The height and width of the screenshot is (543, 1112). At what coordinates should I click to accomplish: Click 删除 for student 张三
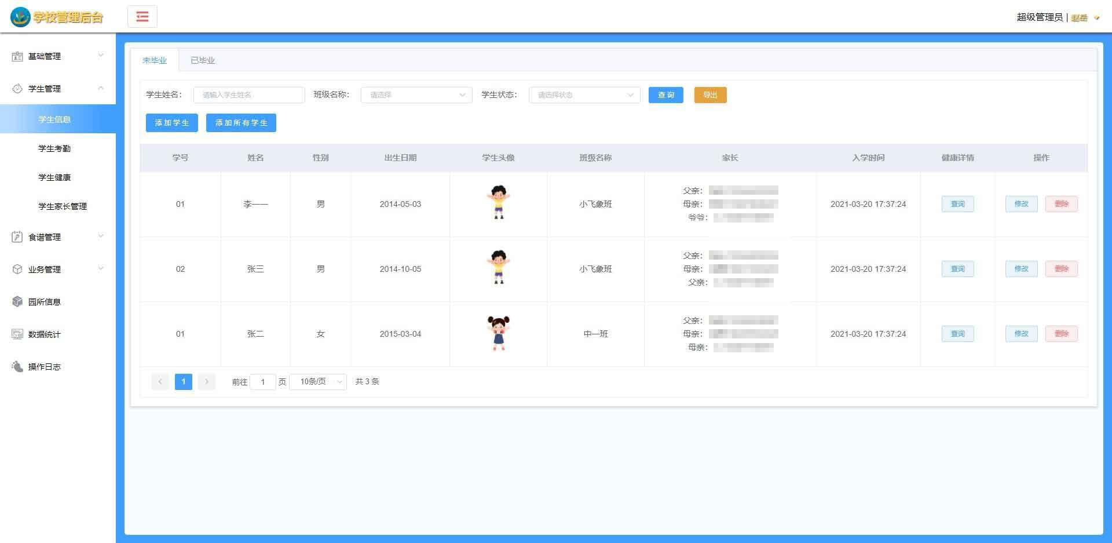pyautogui.click(x=1061, y=269)
